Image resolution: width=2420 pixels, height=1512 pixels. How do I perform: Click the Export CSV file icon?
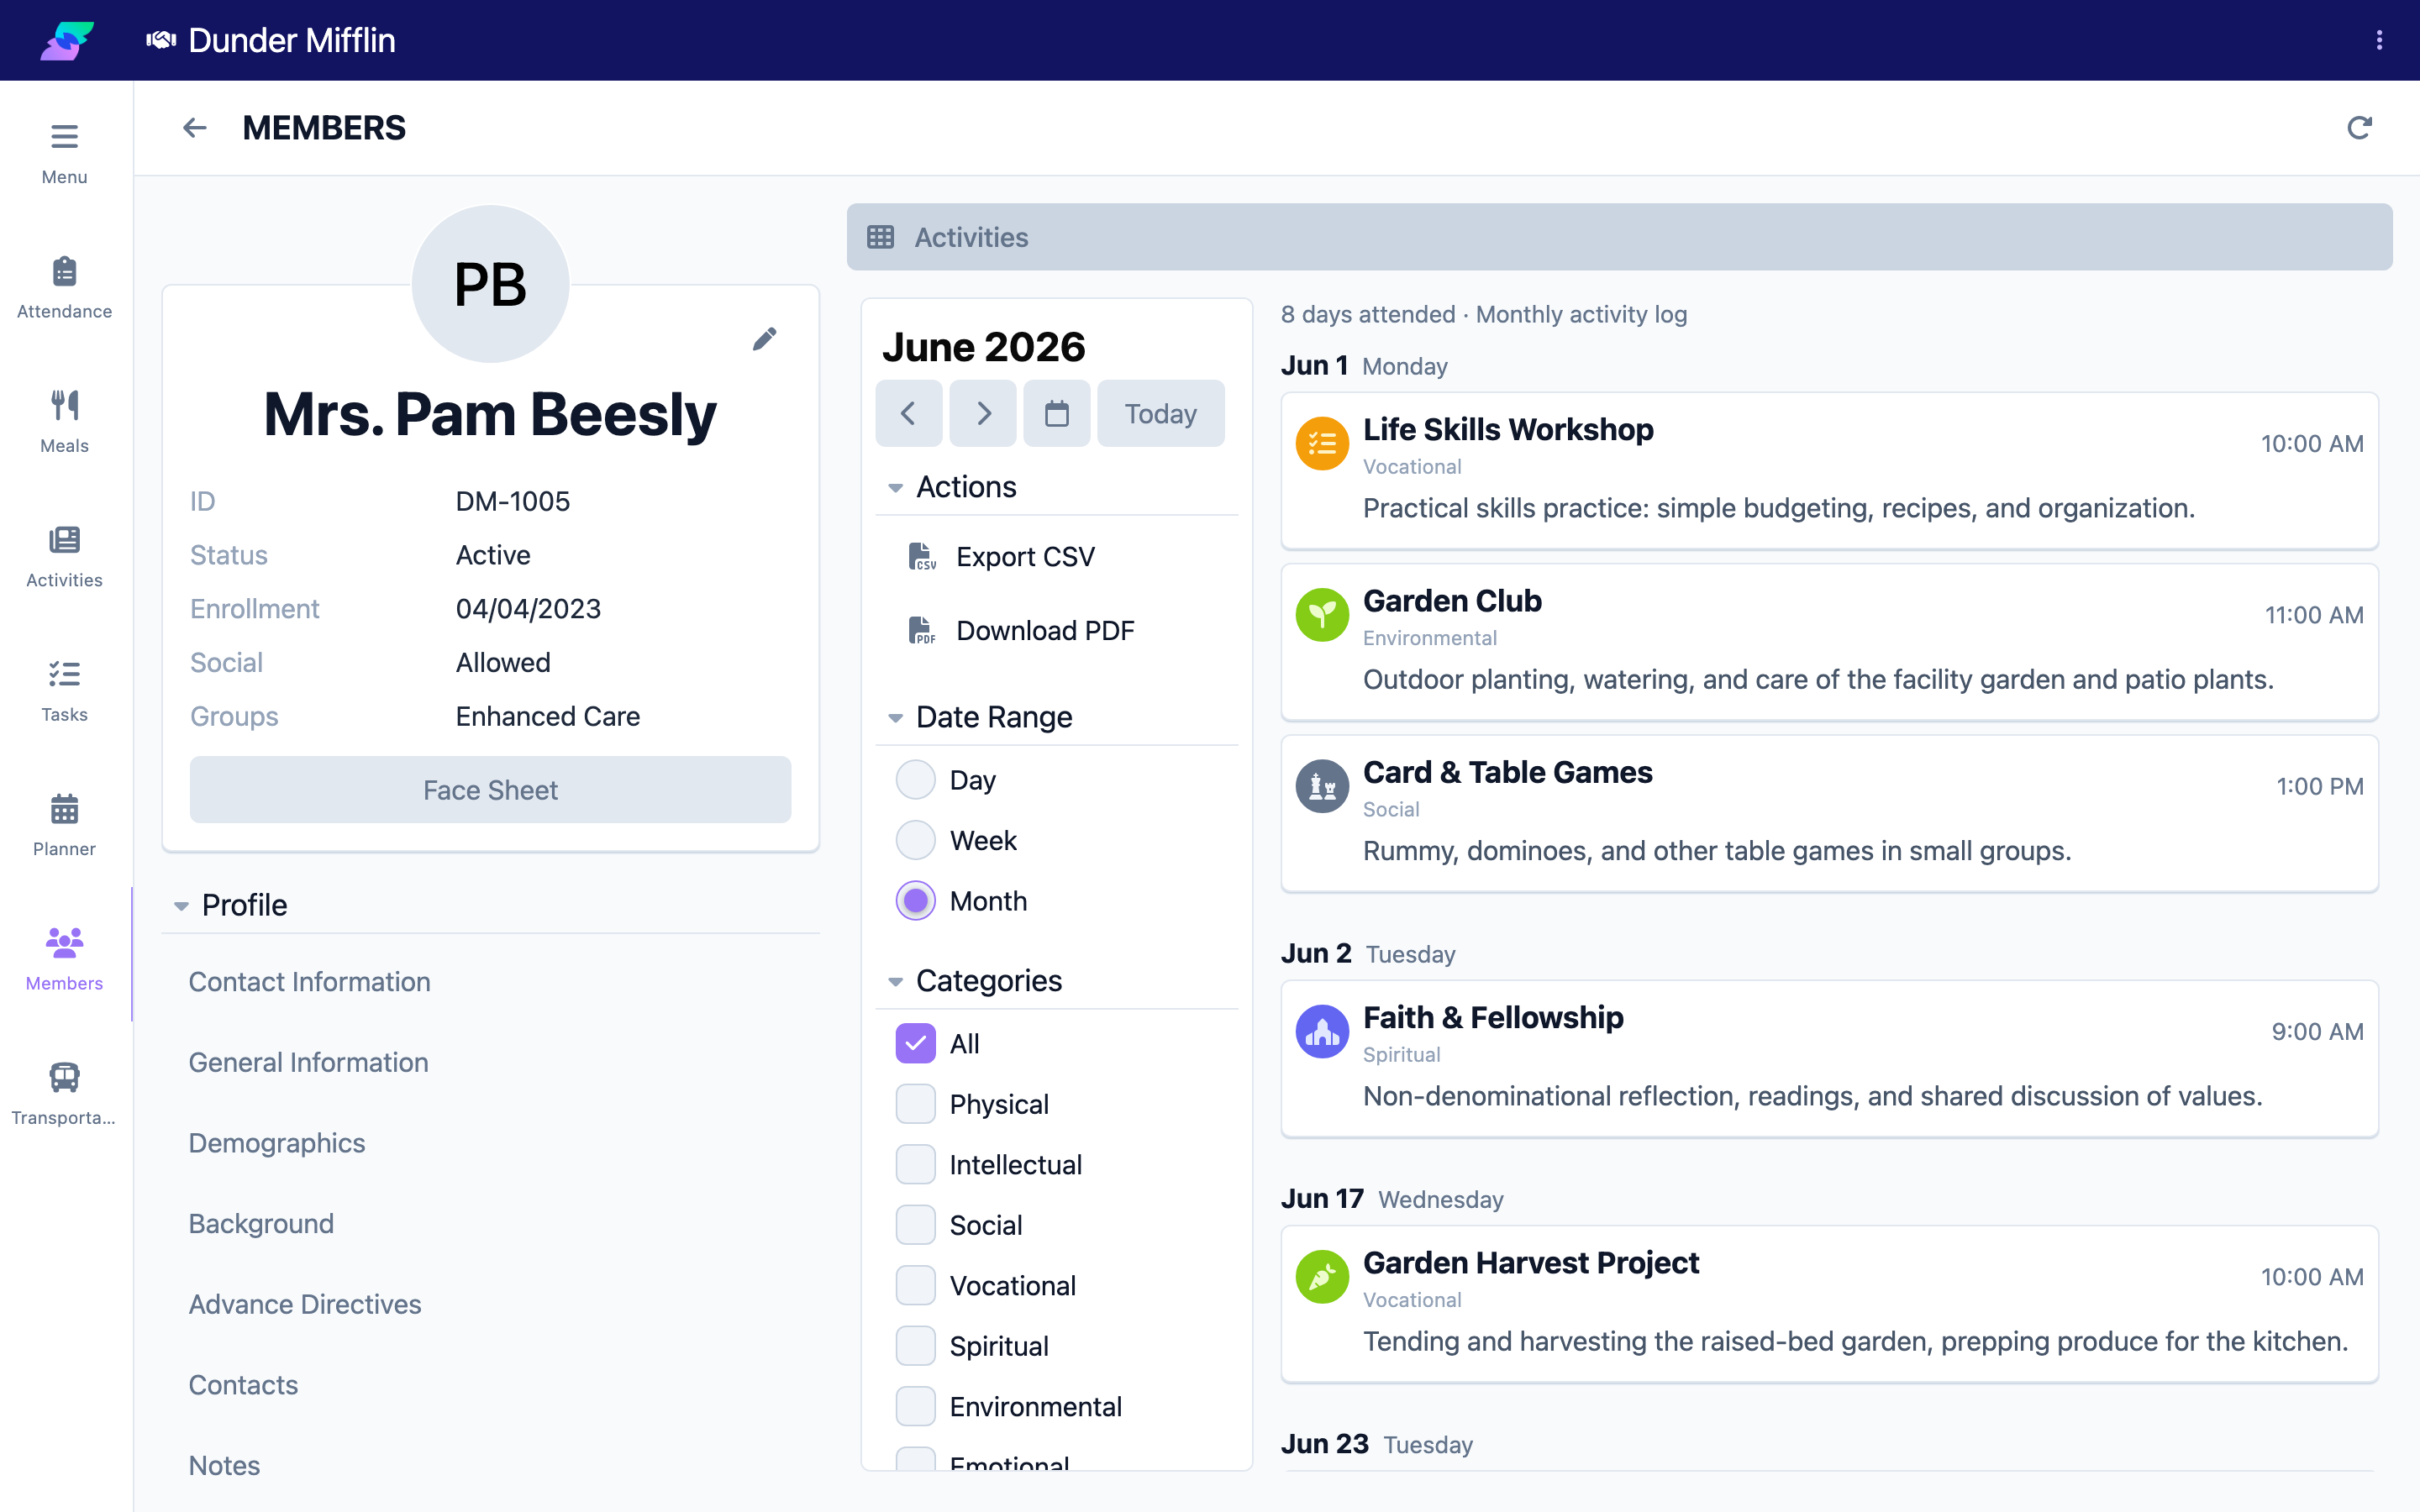(921, 557)
